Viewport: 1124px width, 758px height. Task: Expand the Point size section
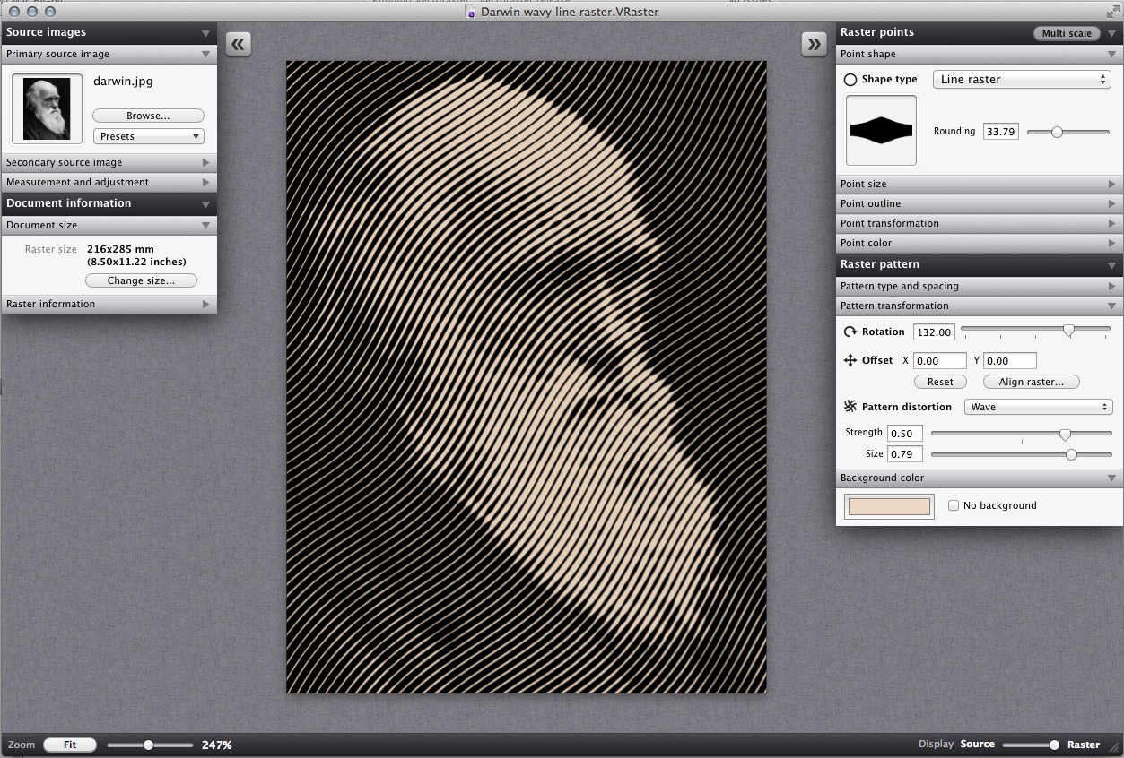click(x=979, y=184)
